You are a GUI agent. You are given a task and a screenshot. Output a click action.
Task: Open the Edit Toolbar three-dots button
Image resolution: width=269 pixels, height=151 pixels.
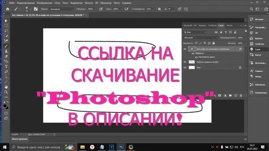pos(6,97)
